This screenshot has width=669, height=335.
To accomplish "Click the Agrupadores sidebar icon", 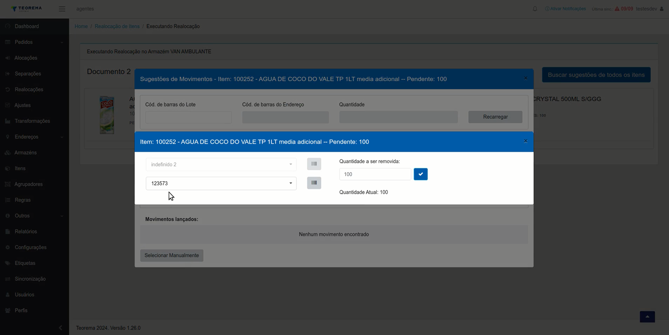I will coord(8,184).
